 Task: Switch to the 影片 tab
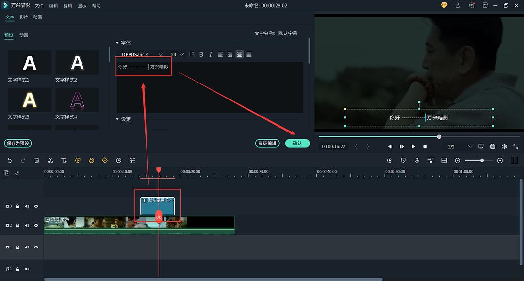[x=24, y=17]
